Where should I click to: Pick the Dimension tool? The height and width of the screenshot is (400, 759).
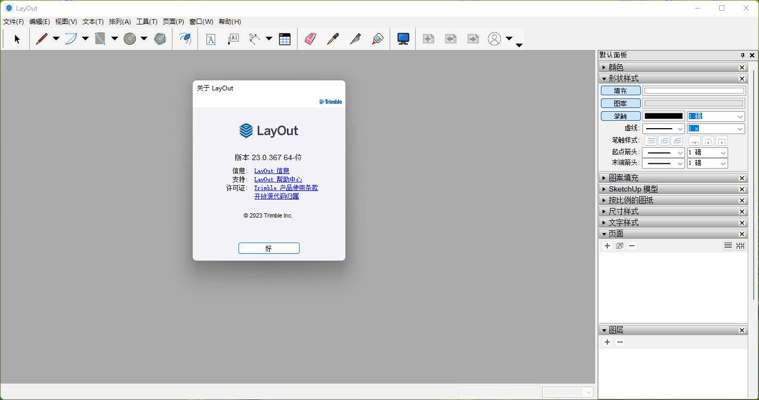click(x=254, y=39)
